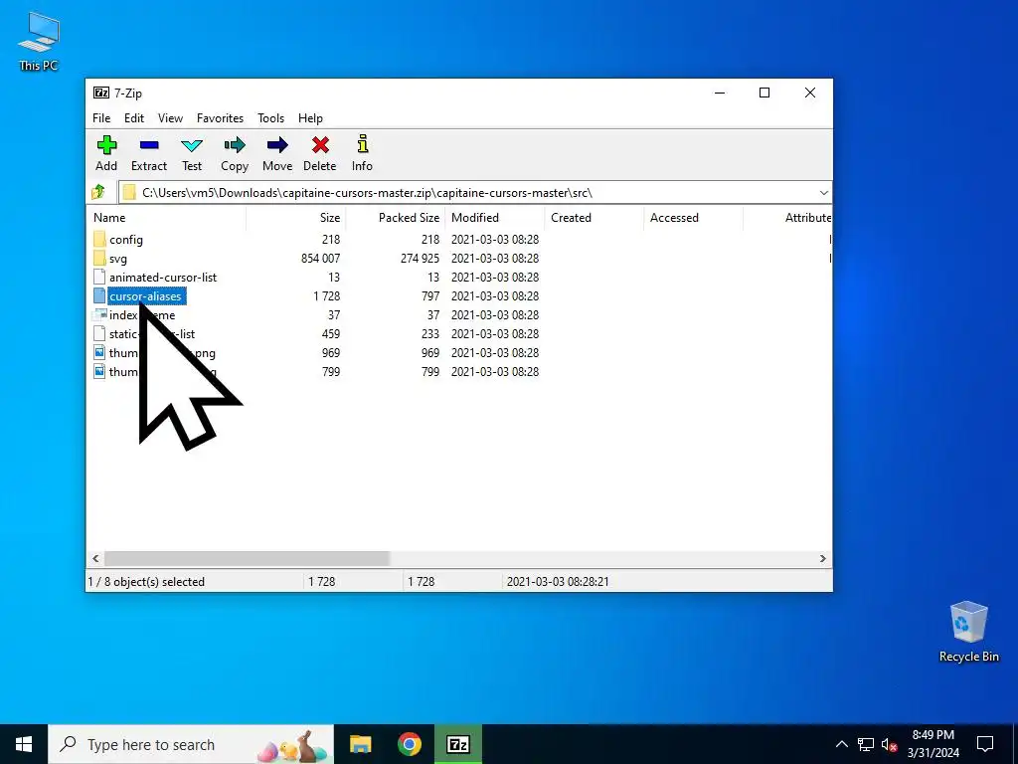Go up one folder level icon

98,192
